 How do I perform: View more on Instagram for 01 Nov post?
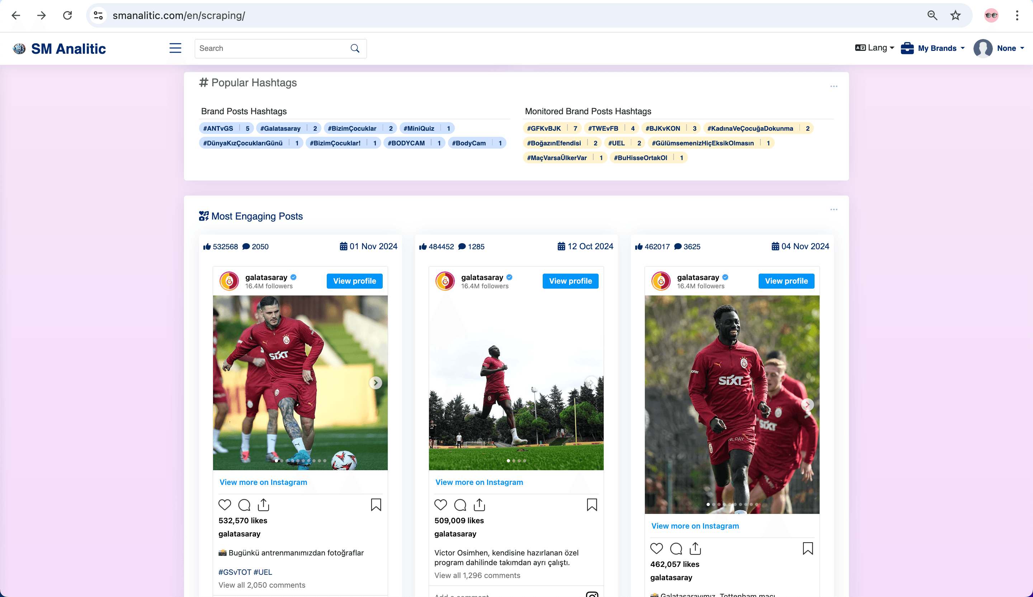[x=263, y=482]
